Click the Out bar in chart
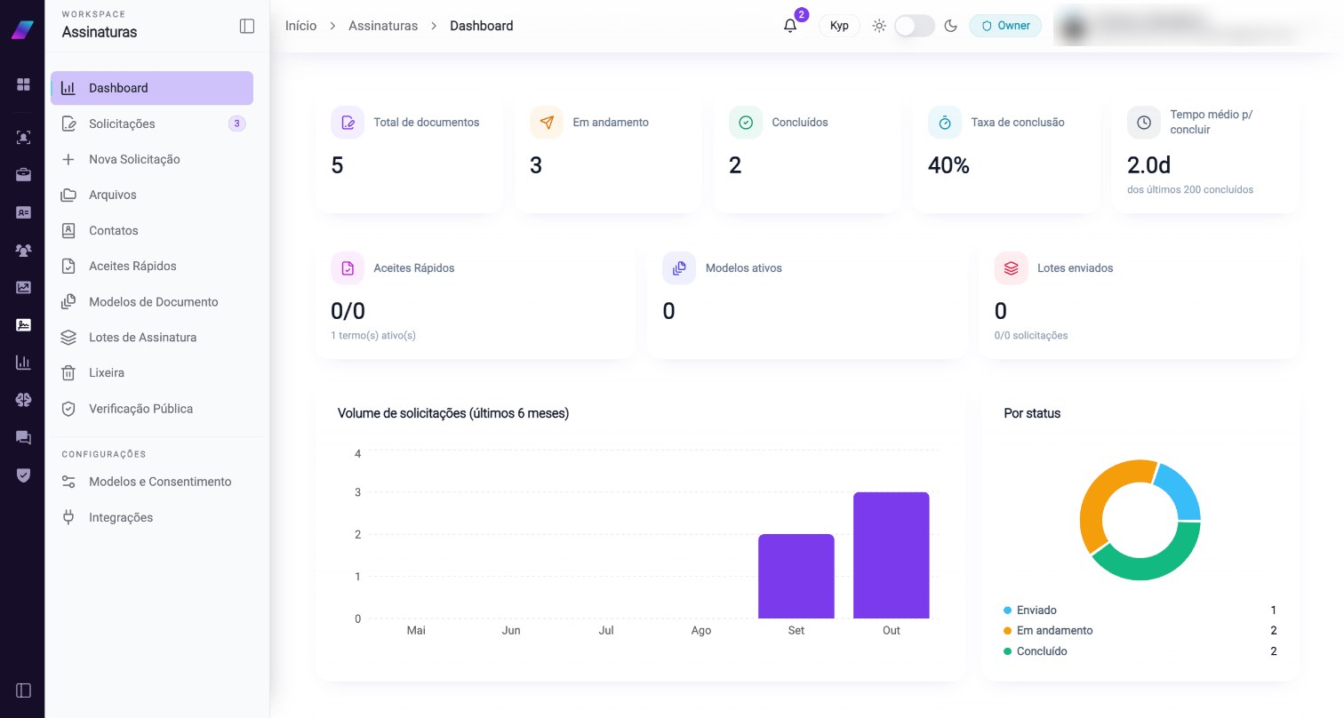Image resolution: width=1344 pixels, height=718 pixels. (x=891, y=555)
